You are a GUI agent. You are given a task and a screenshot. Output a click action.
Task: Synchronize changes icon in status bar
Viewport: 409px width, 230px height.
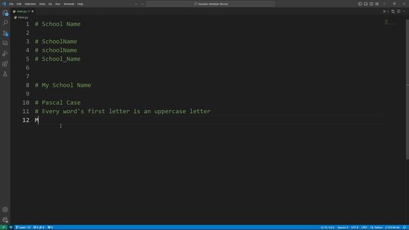click(29, 227)
